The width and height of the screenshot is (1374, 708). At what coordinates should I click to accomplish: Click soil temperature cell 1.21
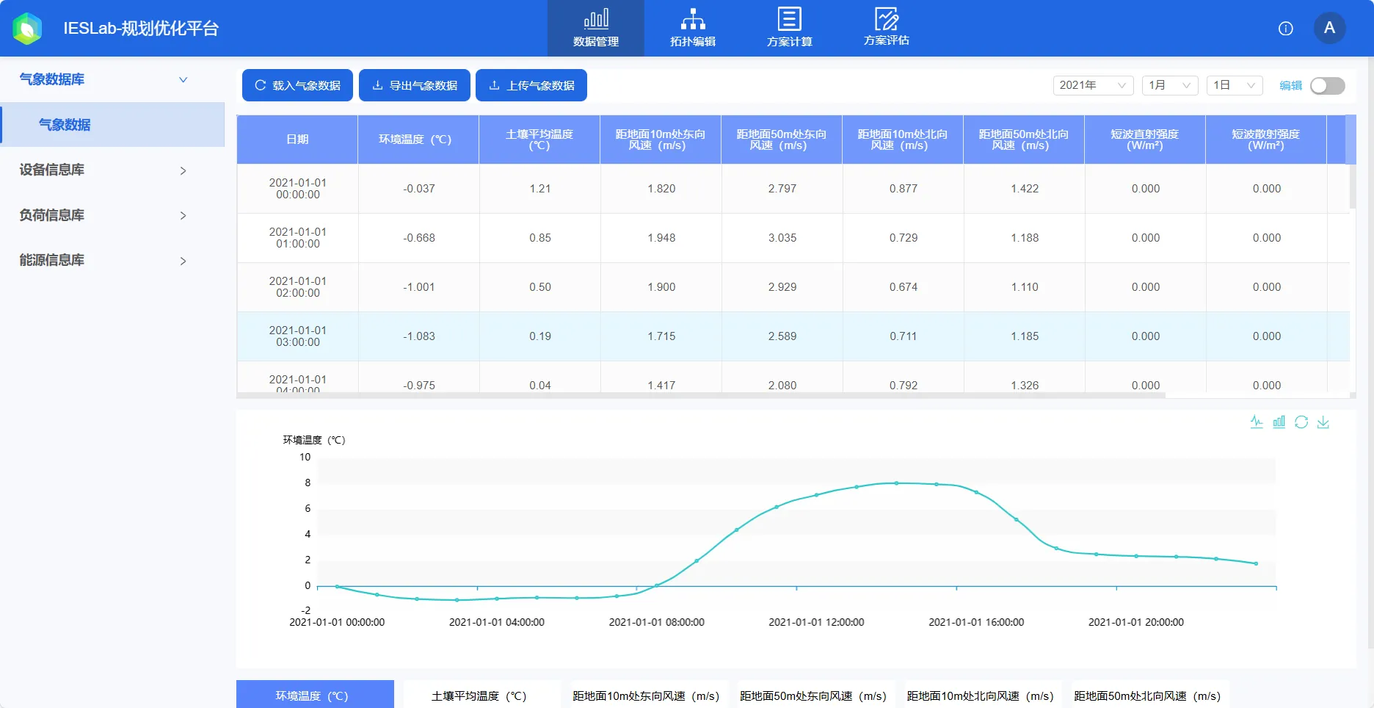(540, 189)
